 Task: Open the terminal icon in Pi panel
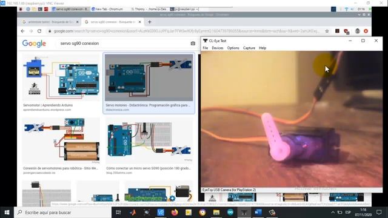[40, 9]
